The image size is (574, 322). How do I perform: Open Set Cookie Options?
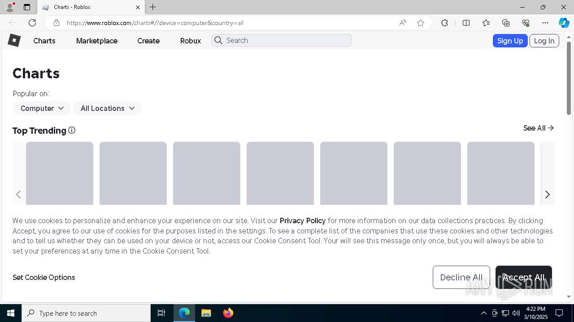point(44,277)
